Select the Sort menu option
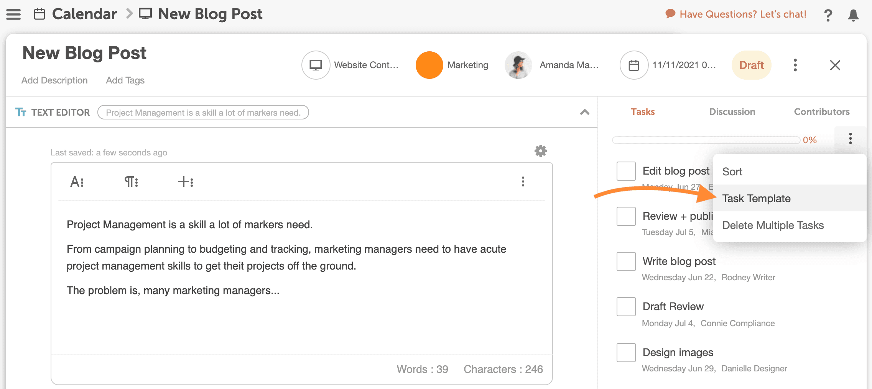872x389 pixels. coord(790,172)
